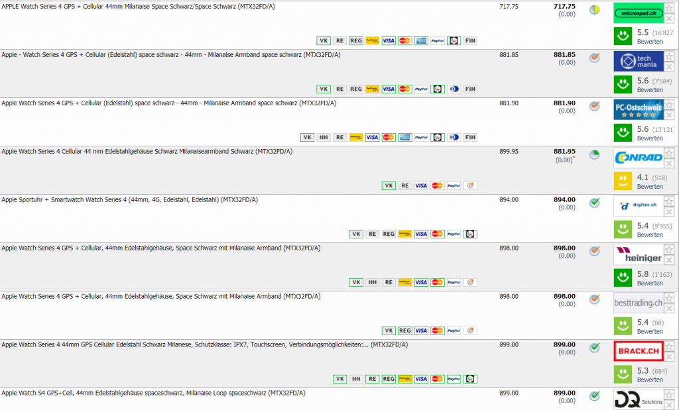Screen dimensions: 679x410
Task: Remove the digitec.ch offer with the X button
Action: [x=669, y=212]
